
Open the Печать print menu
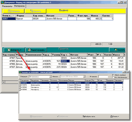(114, 117)
